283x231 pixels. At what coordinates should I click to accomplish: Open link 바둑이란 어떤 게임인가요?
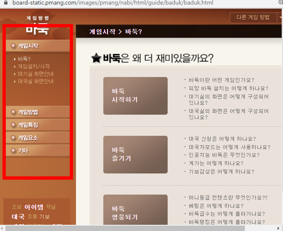[x=222, y=80]
